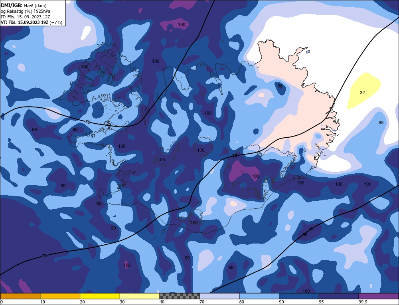Screen dimensions: 399x305
Task: Click the '96' humidity value on the map
Action: tap(280, 86)
